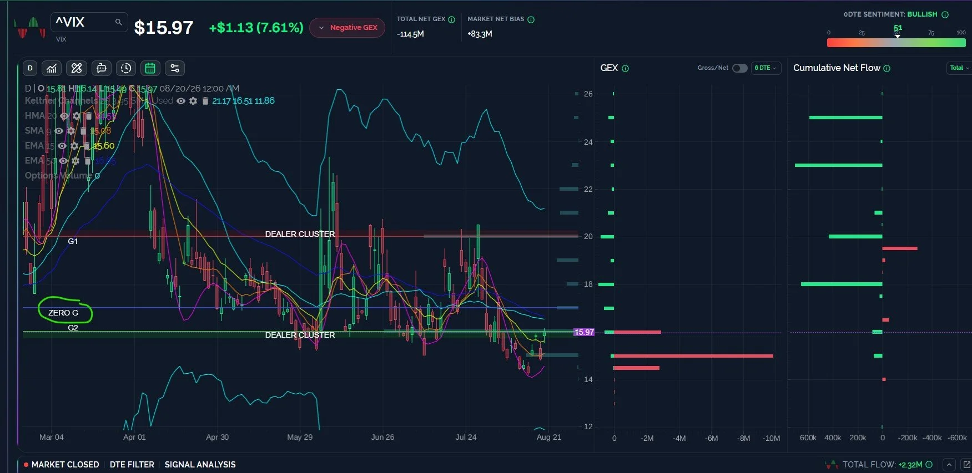The height and width of the screenshot is (473, 972).
Task: Toggle EMA 50 visibility eye
Action: click(x=63, y=161)
